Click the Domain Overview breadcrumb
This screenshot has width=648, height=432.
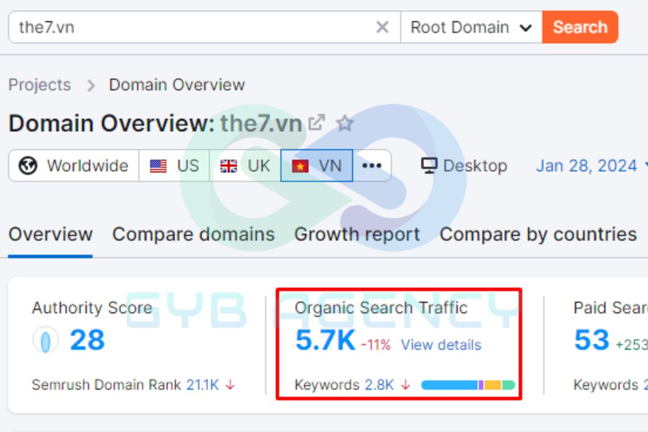(x=177, y=85)
